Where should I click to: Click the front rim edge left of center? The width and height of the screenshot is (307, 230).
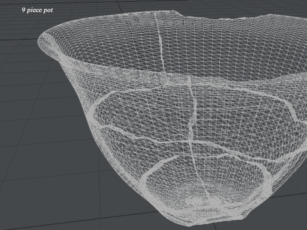coord(128,72)
